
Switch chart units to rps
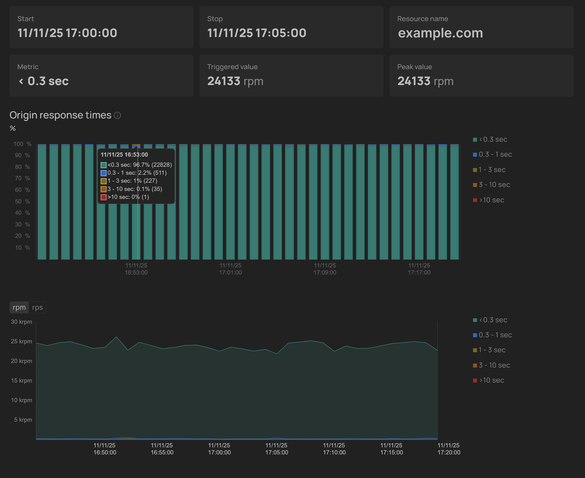click(x=37, y=307)
